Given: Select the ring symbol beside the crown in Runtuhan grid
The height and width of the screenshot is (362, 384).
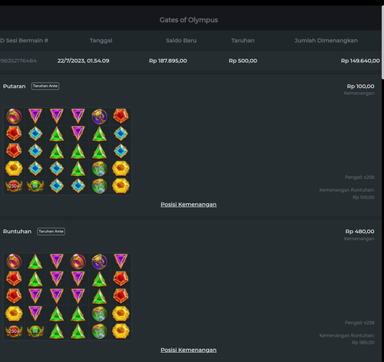Looking at the screenshot, I should coord(78,262).
